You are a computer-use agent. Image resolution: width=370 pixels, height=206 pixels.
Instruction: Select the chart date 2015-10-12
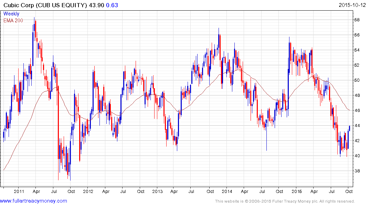click(352, 5)
